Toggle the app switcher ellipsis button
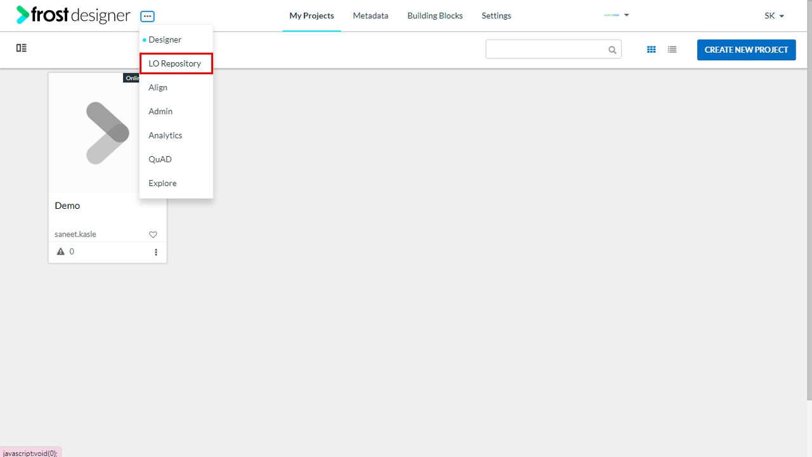Image resolution: width=812 pixels, height=457 pixels. click(147, 17)
